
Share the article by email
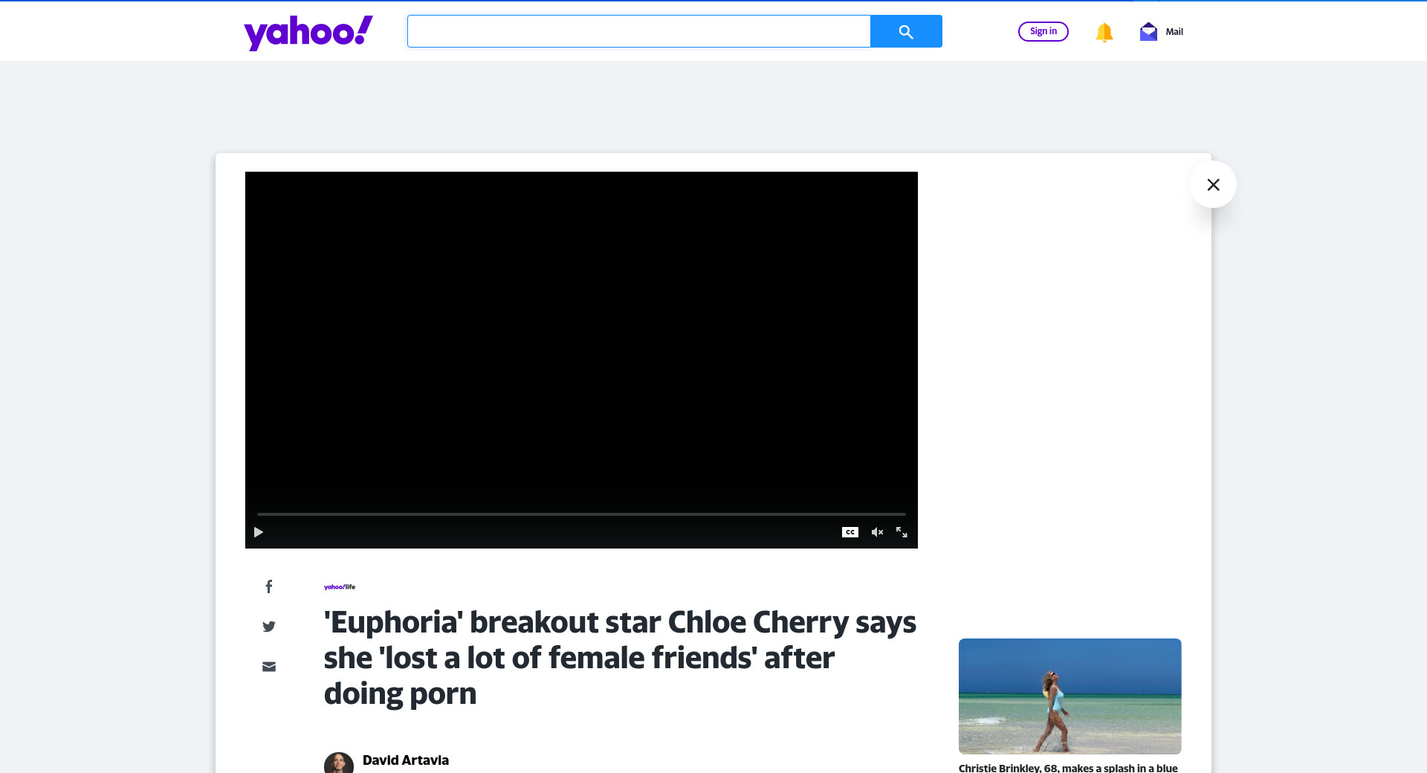(269, 667)
